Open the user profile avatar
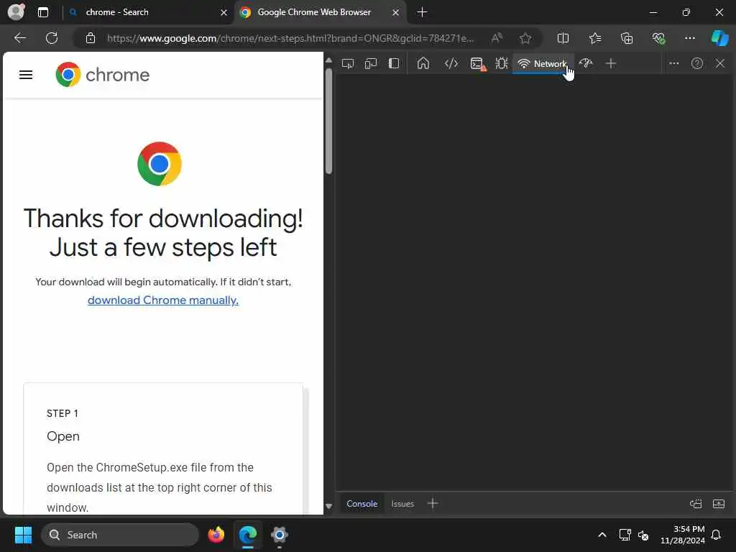The height and width of the screenshot is (552, 736). coord(17,12)
